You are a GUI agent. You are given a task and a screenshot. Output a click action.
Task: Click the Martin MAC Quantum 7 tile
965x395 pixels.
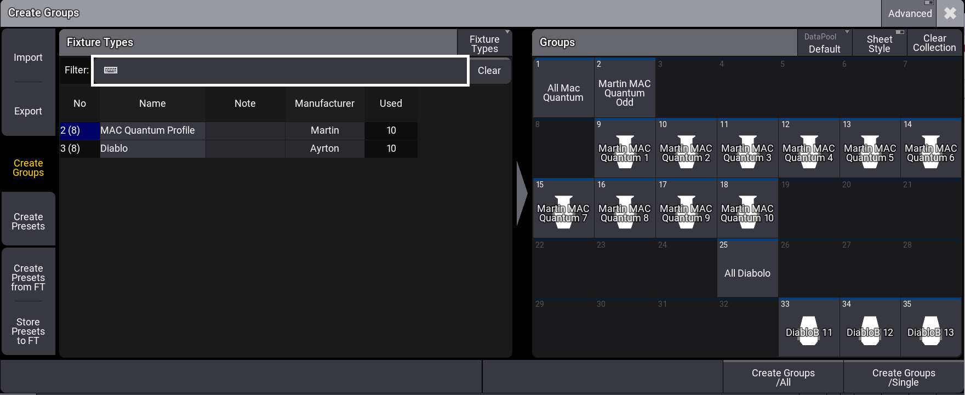click(563, 209)
